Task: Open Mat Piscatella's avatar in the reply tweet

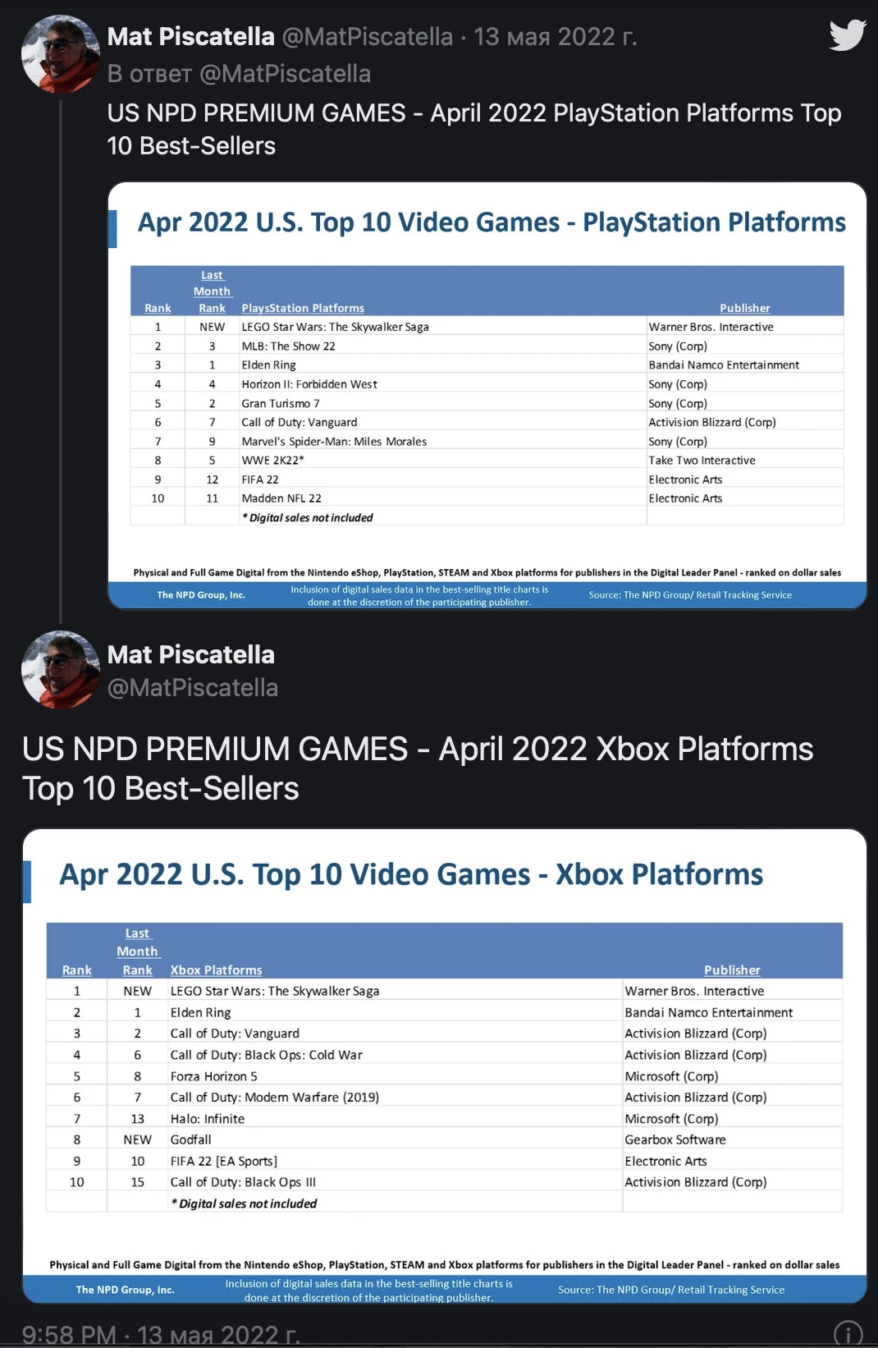Action: 61,53
